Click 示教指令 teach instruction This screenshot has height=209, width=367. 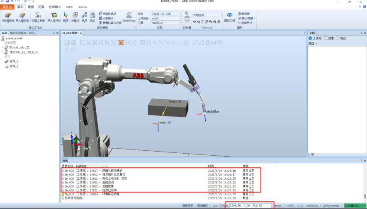point(106,18)
